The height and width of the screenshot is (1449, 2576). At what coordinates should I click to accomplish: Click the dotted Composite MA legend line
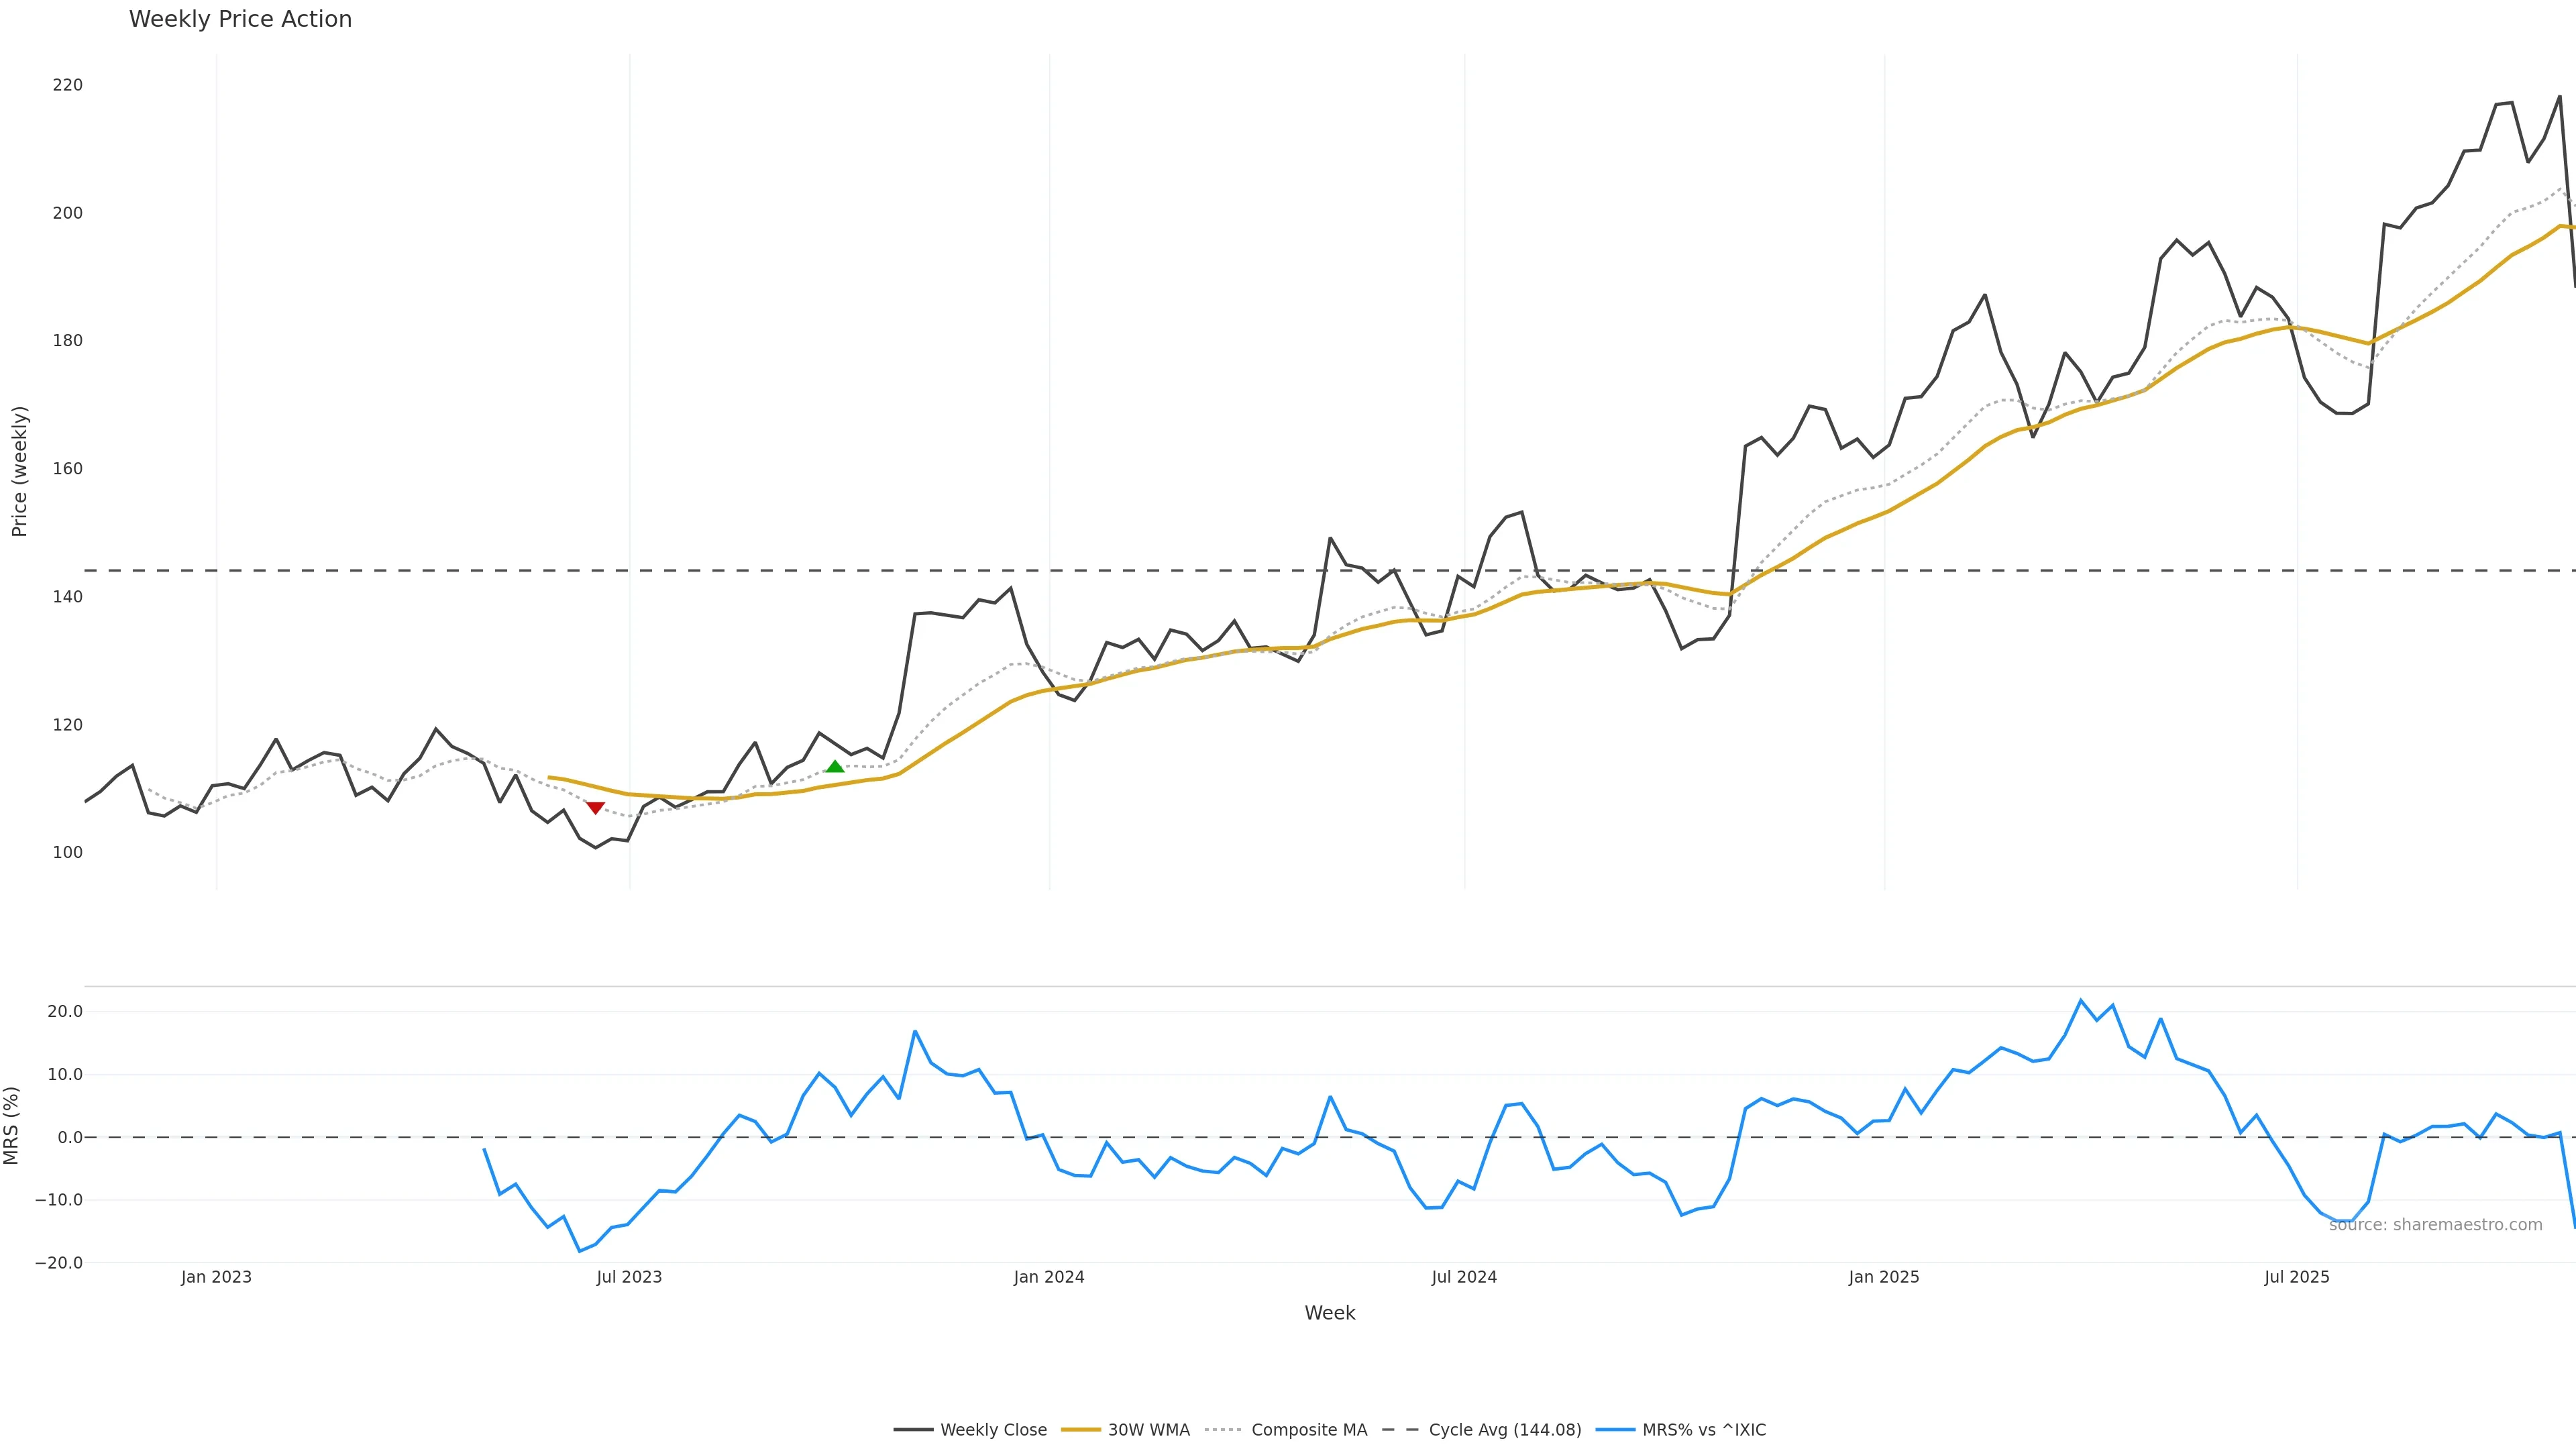(x=1224, y=1430)
